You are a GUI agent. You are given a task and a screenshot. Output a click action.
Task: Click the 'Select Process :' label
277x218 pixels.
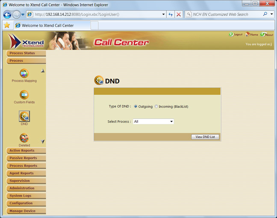click(x=119, y=121)
